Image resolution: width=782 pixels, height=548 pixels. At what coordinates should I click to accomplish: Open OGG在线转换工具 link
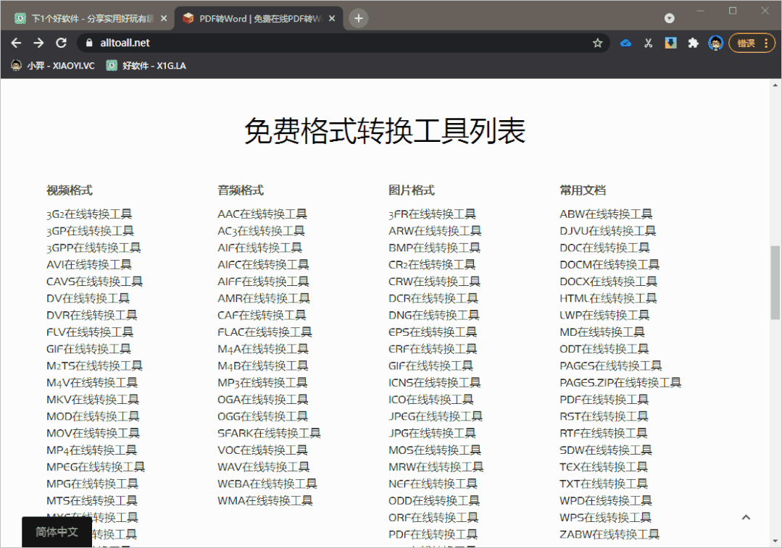[x=263, y=416]
